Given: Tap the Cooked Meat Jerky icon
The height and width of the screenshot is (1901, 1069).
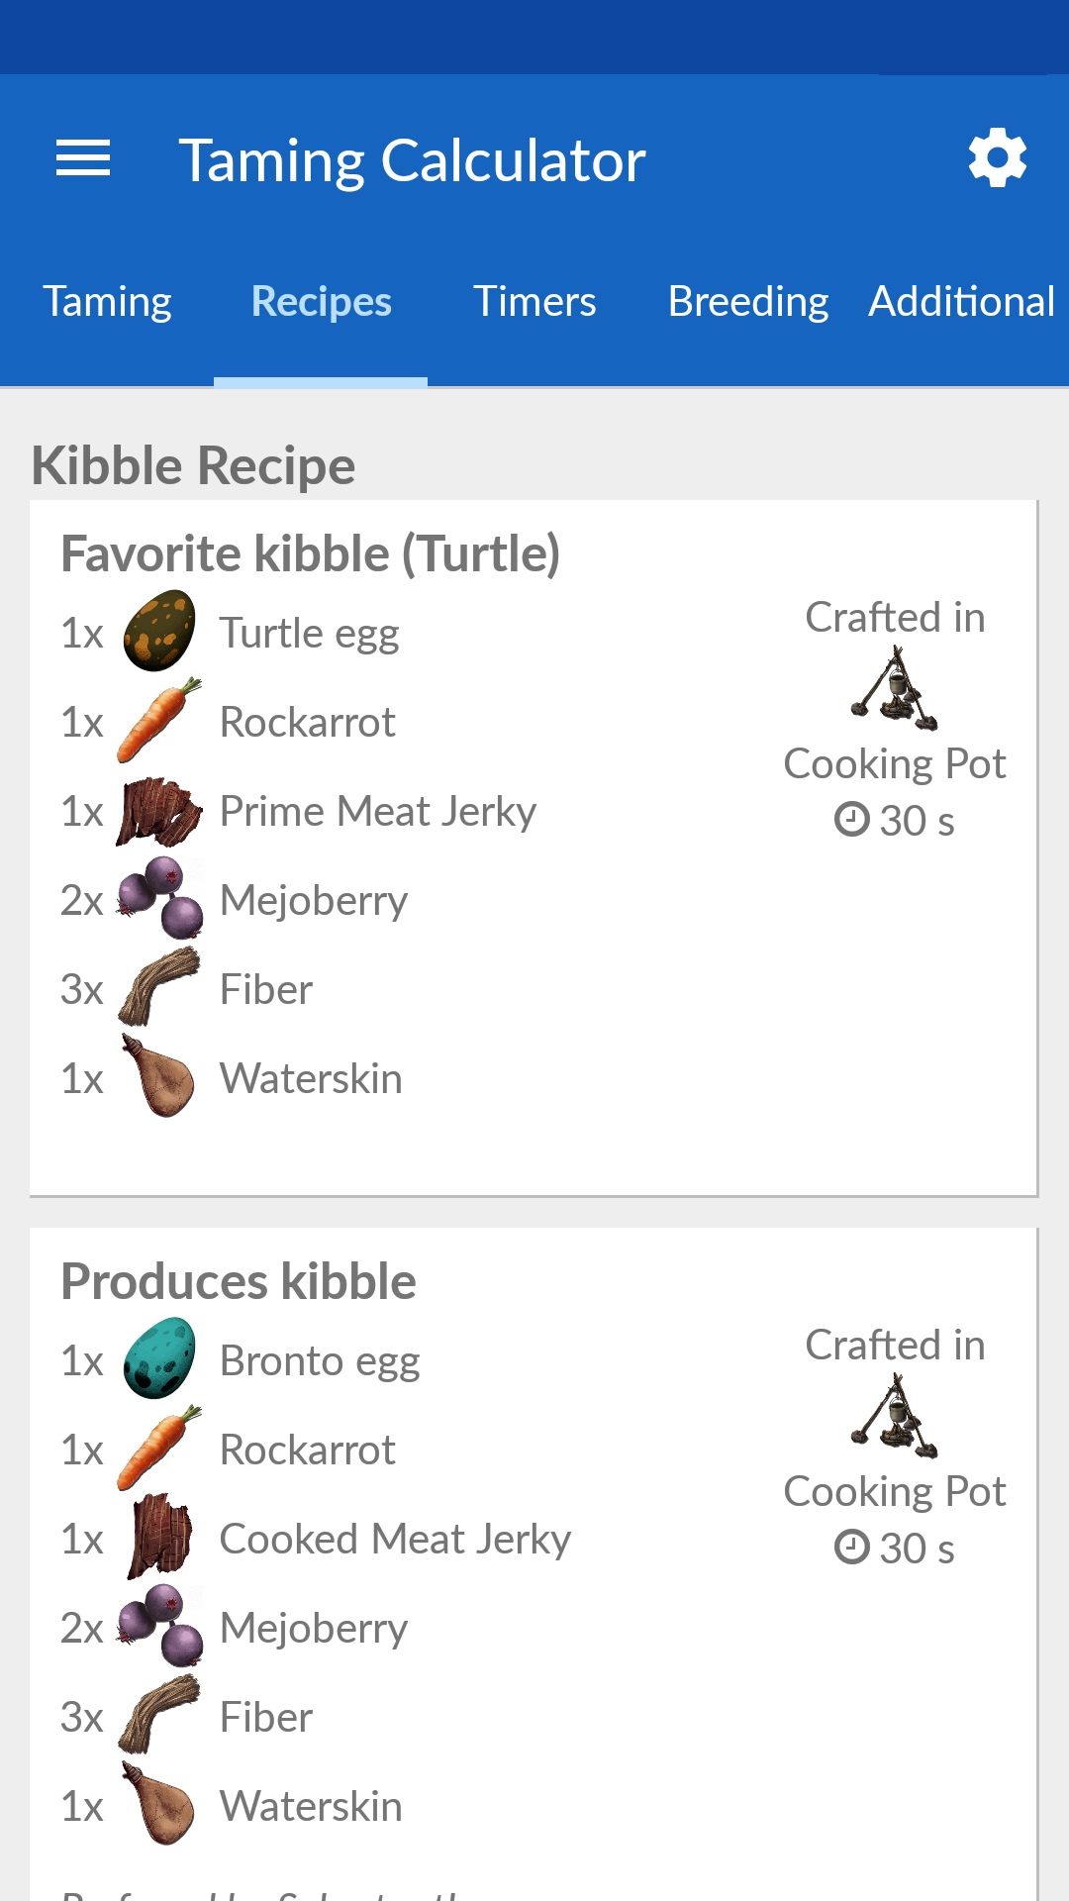Looking at the screenshot, I should point(159,1537).
